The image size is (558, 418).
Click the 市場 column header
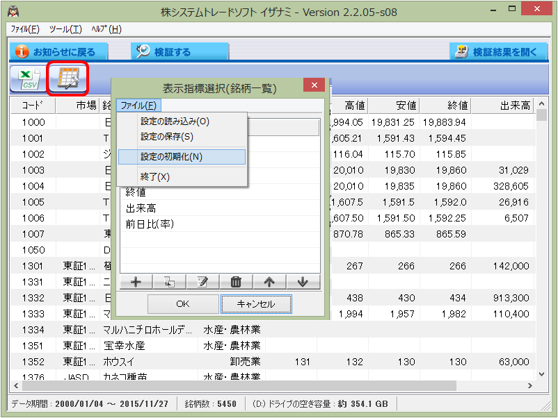tap(78, 106)
